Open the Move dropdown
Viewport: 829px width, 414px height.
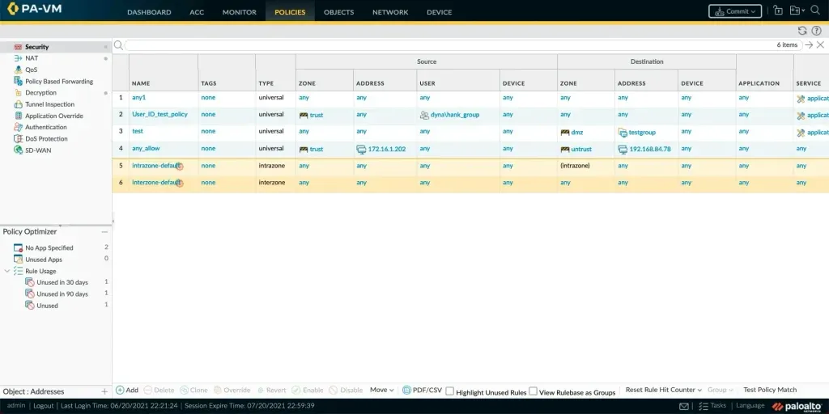pyautogui.click(x=382, y=391)
